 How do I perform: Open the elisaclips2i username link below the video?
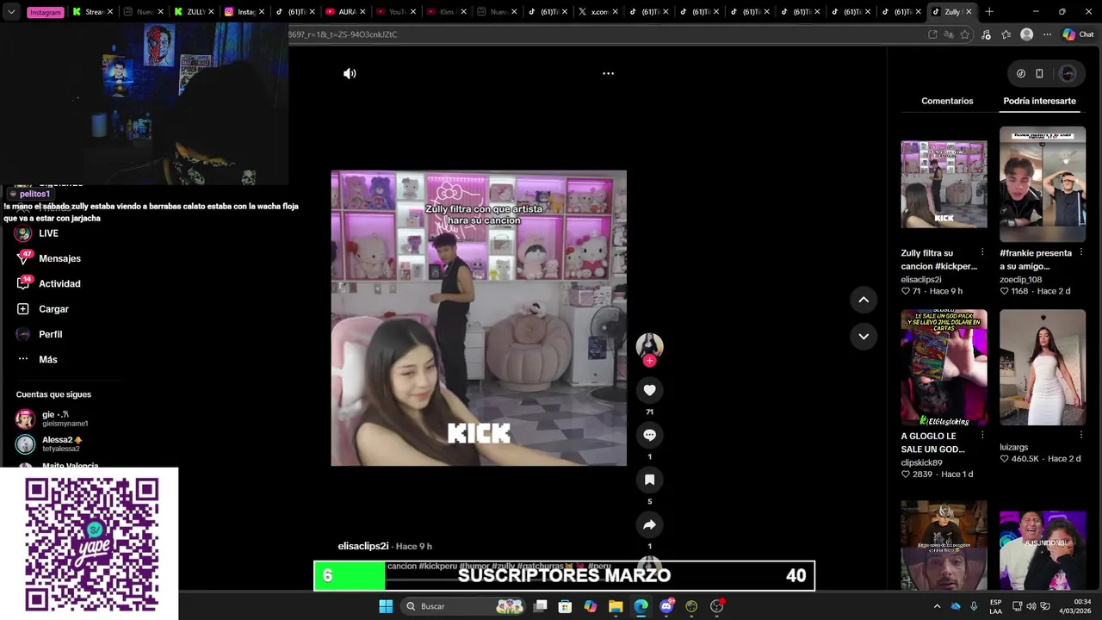[362, 546]
